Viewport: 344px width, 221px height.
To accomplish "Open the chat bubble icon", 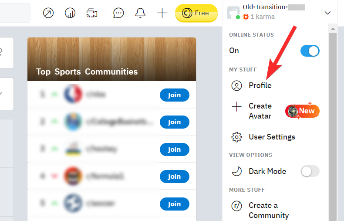I will [x=118, y=13].
